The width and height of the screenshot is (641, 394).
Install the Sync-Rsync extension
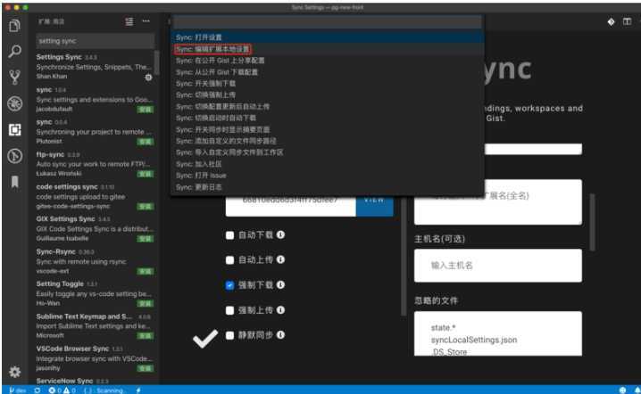click(146, 271)
